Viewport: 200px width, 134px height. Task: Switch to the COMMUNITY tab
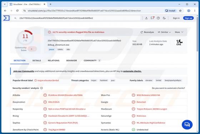point(92,61)
